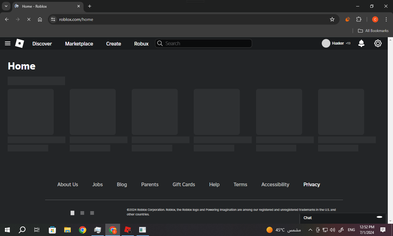The height and width of the screenshot is (236, 393).
Task: Open the ENG language switcher
Action: (351, 230)
